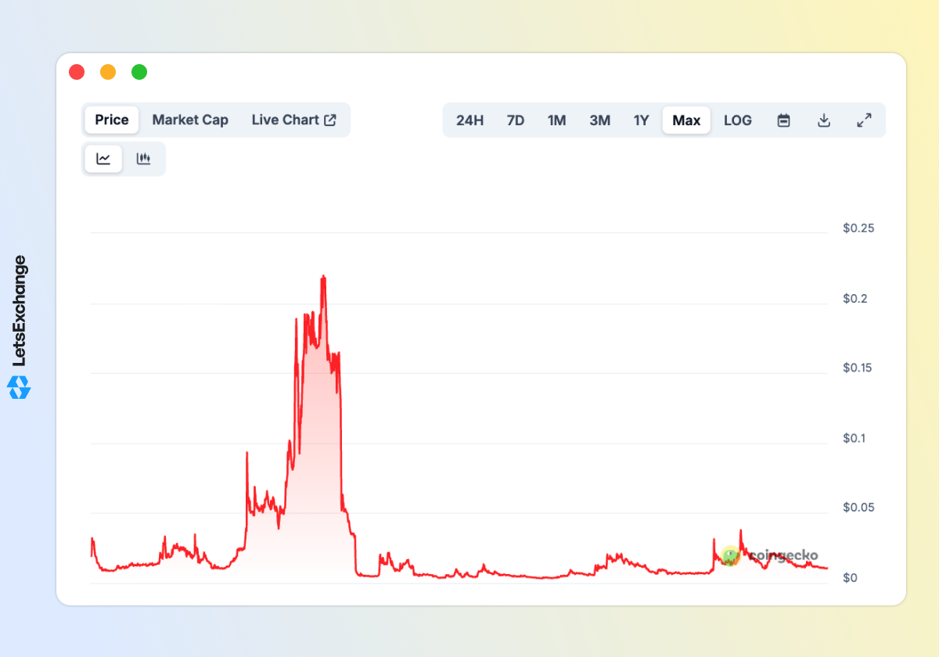Click the yellow minimize dot

(x=108, y=72)
